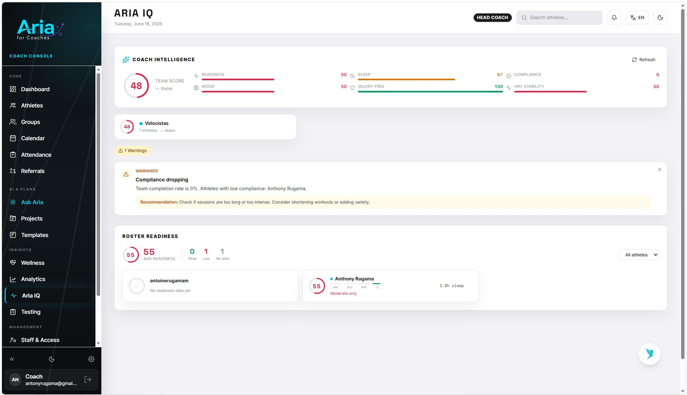Click the sidebar scrollbar down arrow
Viewport: 687px width, 395px height.
pos(99,343)
